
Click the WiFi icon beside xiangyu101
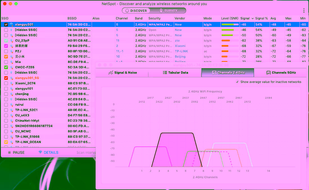pos(12,89)
